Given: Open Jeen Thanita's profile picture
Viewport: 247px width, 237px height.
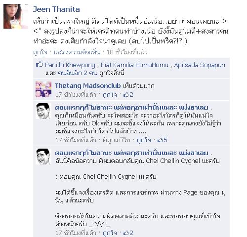Looking at the screenshot, I should [x=16, y=16].
